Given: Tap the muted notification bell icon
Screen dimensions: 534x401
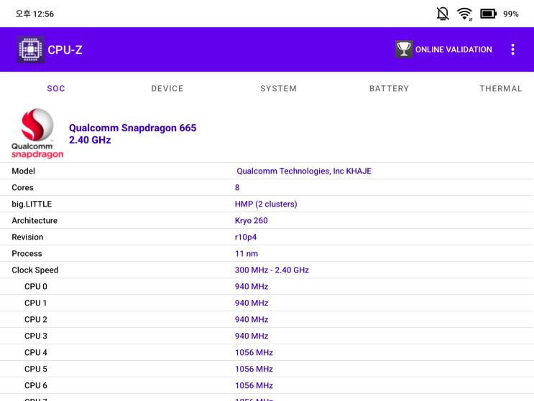Looking at the screenshot, I should [x=443, y=14].
